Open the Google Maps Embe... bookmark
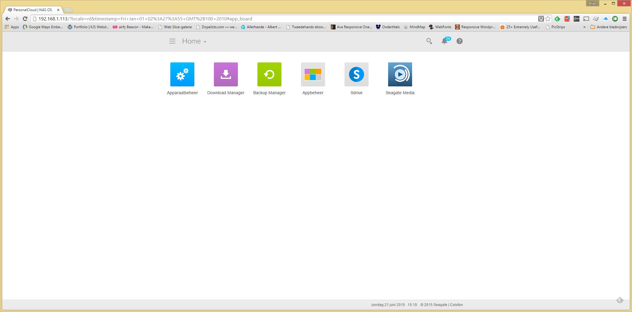The height and width of the screenshot is (312, 632). click(43, 27)
